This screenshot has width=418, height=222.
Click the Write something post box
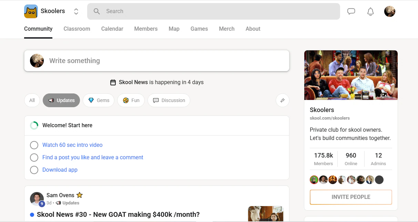tap(157, 61)
